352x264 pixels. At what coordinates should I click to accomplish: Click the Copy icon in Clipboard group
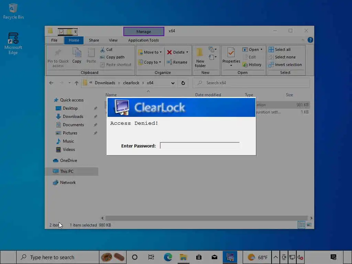coord(77,53)
